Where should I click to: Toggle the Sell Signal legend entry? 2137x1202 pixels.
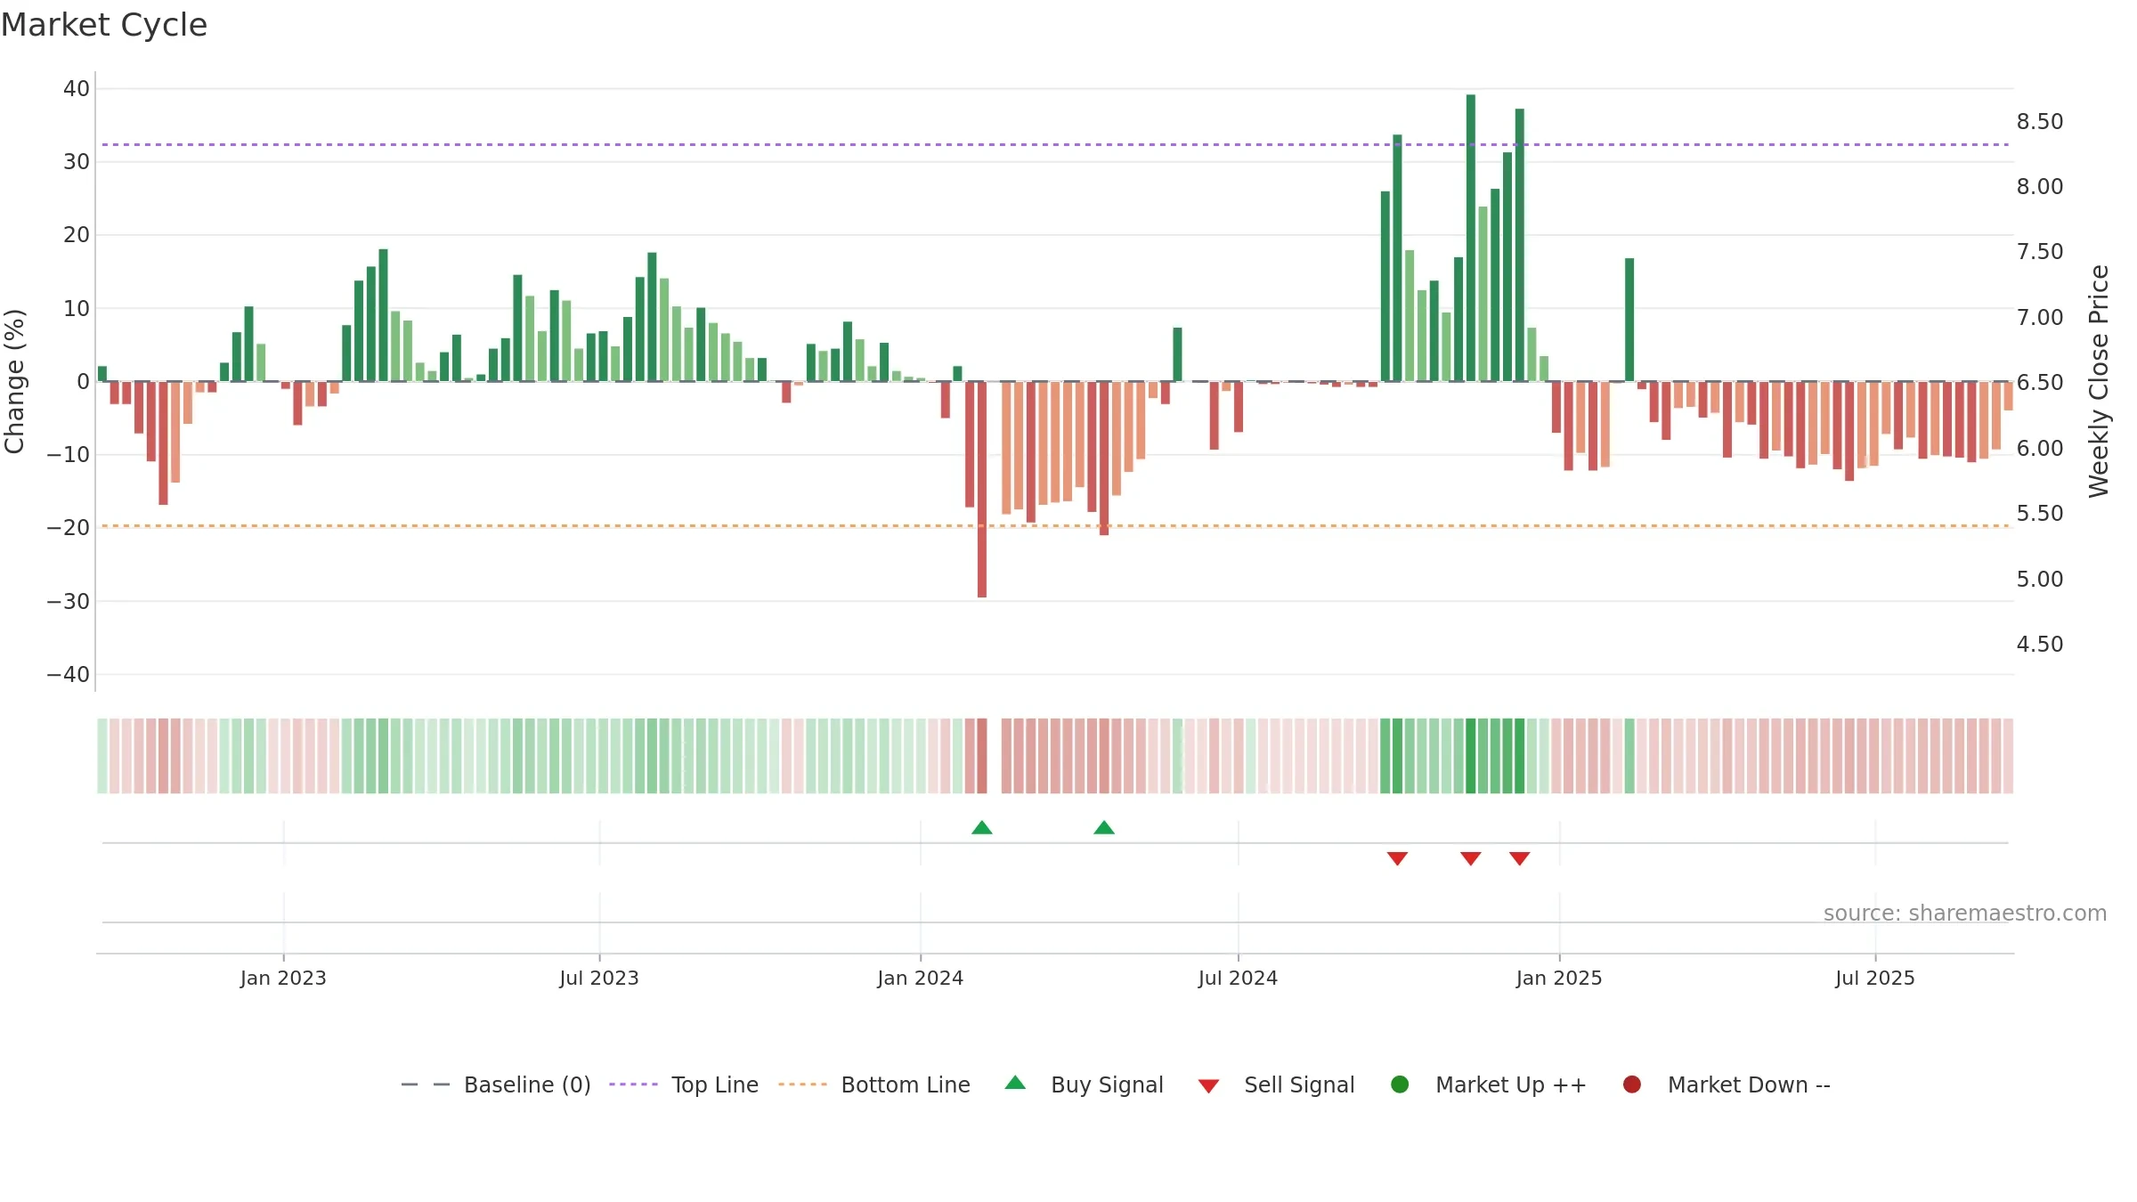point(1276,1084)
